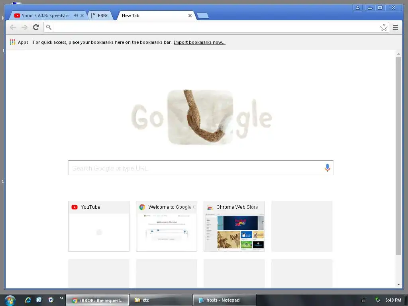Open the Windows Start button
The width and height of the screenshot is (408, 306).
pyautogui.click(x=10, y=300)
